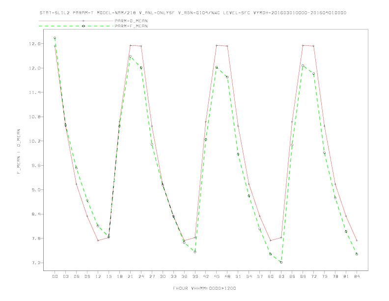Click x-axis tick label 30
The height and width of the screenshot is (301, 389).
163,276
